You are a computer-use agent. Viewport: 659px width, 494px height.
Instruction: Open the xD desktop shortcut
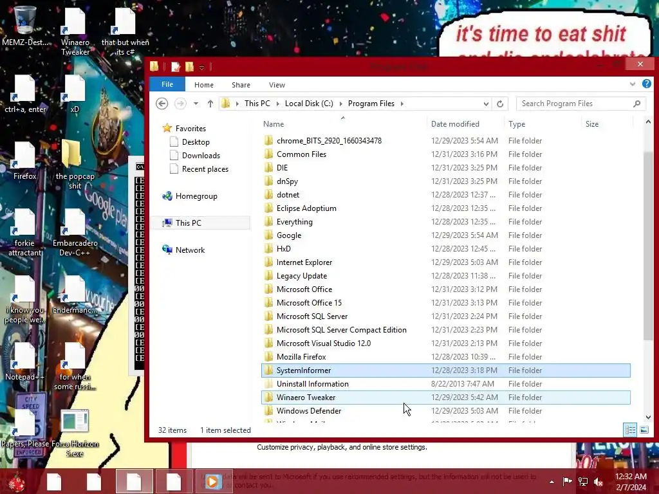75,94
